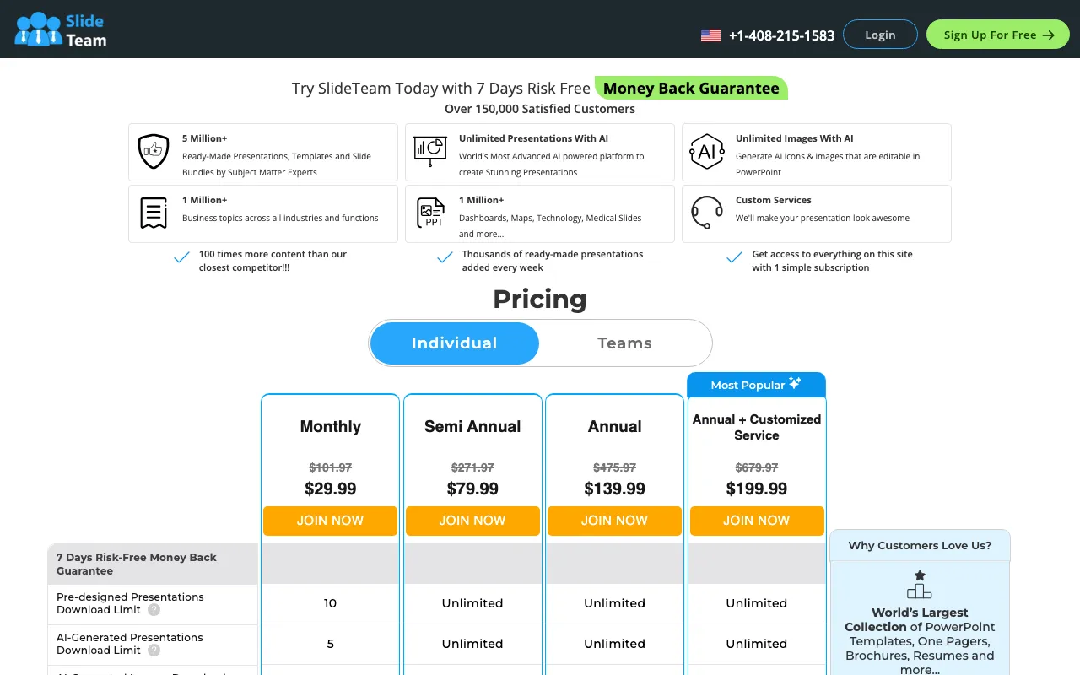
Task: Click the Monthly value 5 for AI-Generated Presentations
Action: tap(330, 644)
